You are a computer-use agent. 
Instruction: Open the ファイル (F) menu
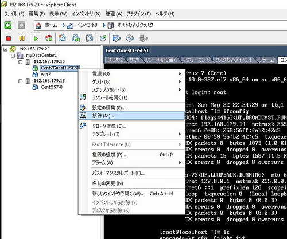click(14, 14)
